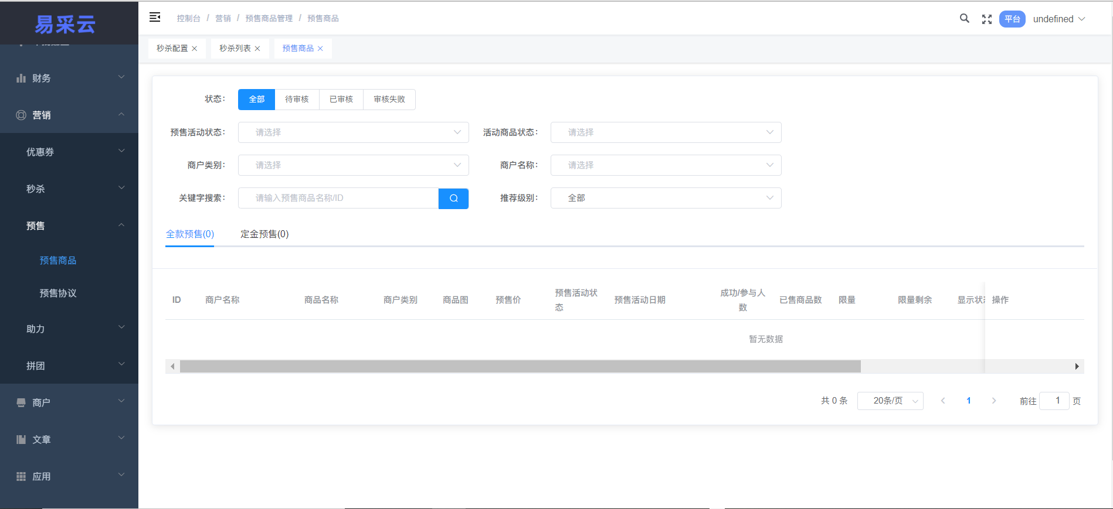The width and height of the screenshot is (1113, 509).
Task: Click 已售商品数 column header
Action: click(800, 300)
